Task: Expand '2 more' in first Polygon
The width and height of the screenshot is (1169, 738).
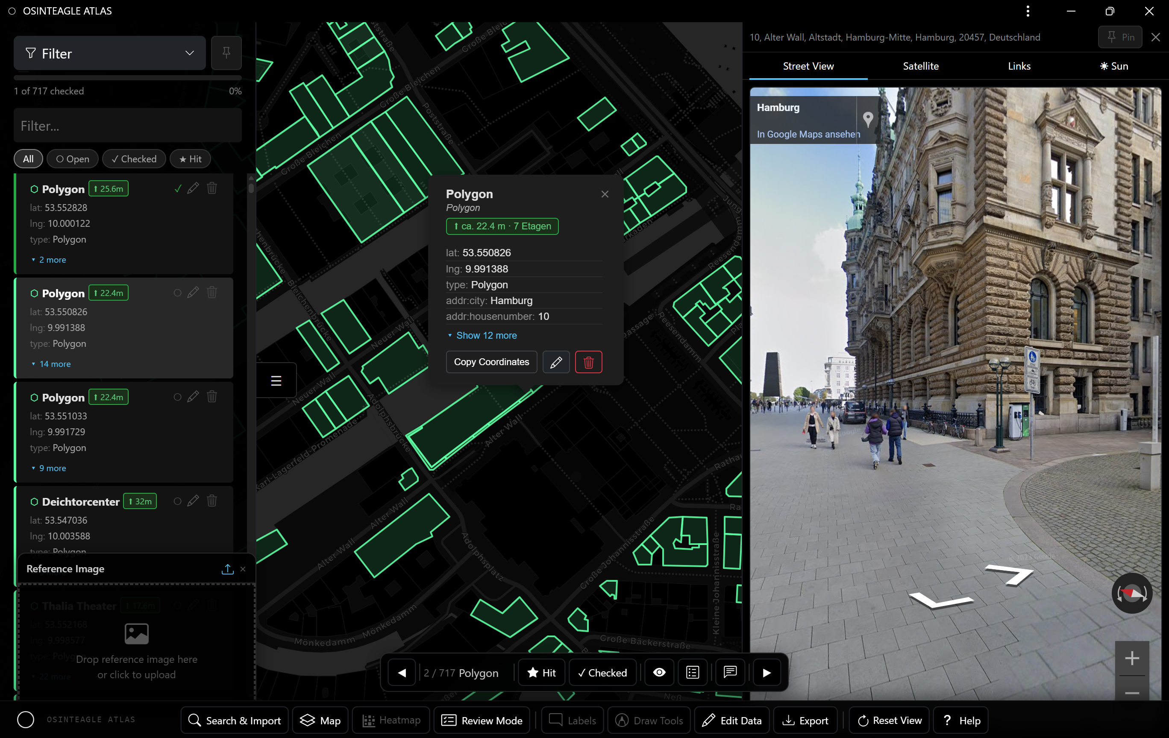Action: coord(49,260)
